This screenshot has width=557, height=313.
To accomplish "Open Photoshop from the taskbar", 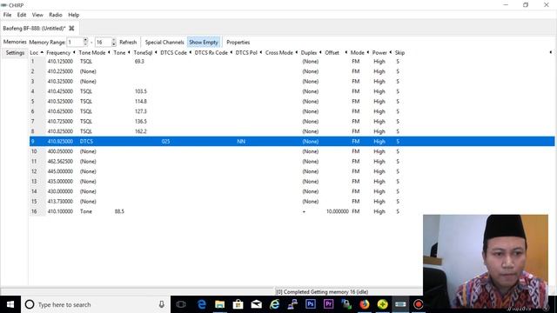I will [x=311, y=304].
